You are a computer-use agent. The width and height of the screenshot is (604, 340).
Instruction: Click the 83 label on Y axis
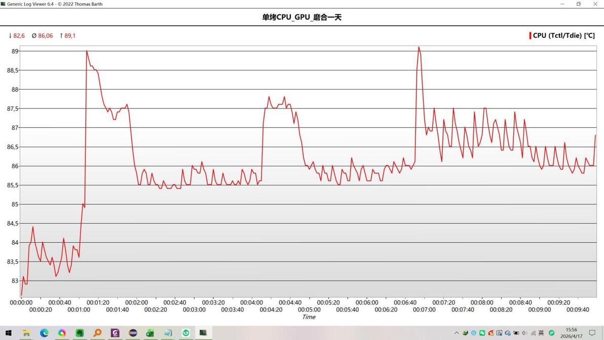point(15,281)
